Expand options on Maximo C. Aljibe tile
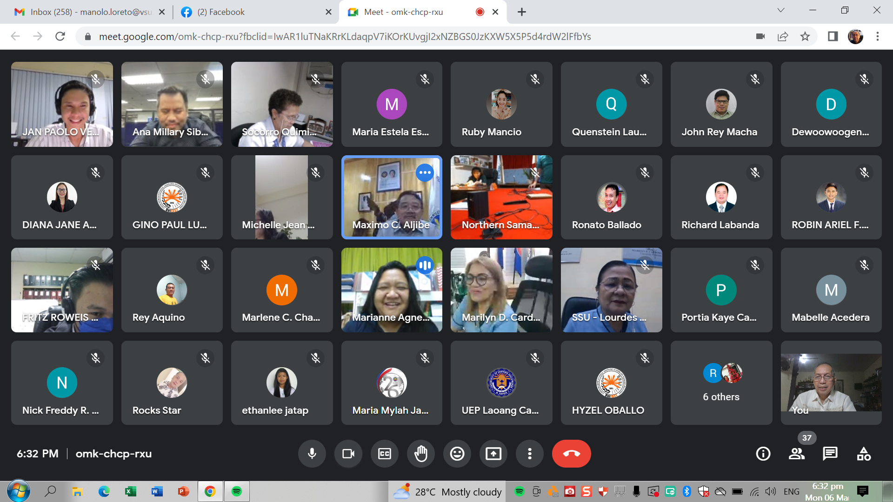 click(x=425, y=172)
